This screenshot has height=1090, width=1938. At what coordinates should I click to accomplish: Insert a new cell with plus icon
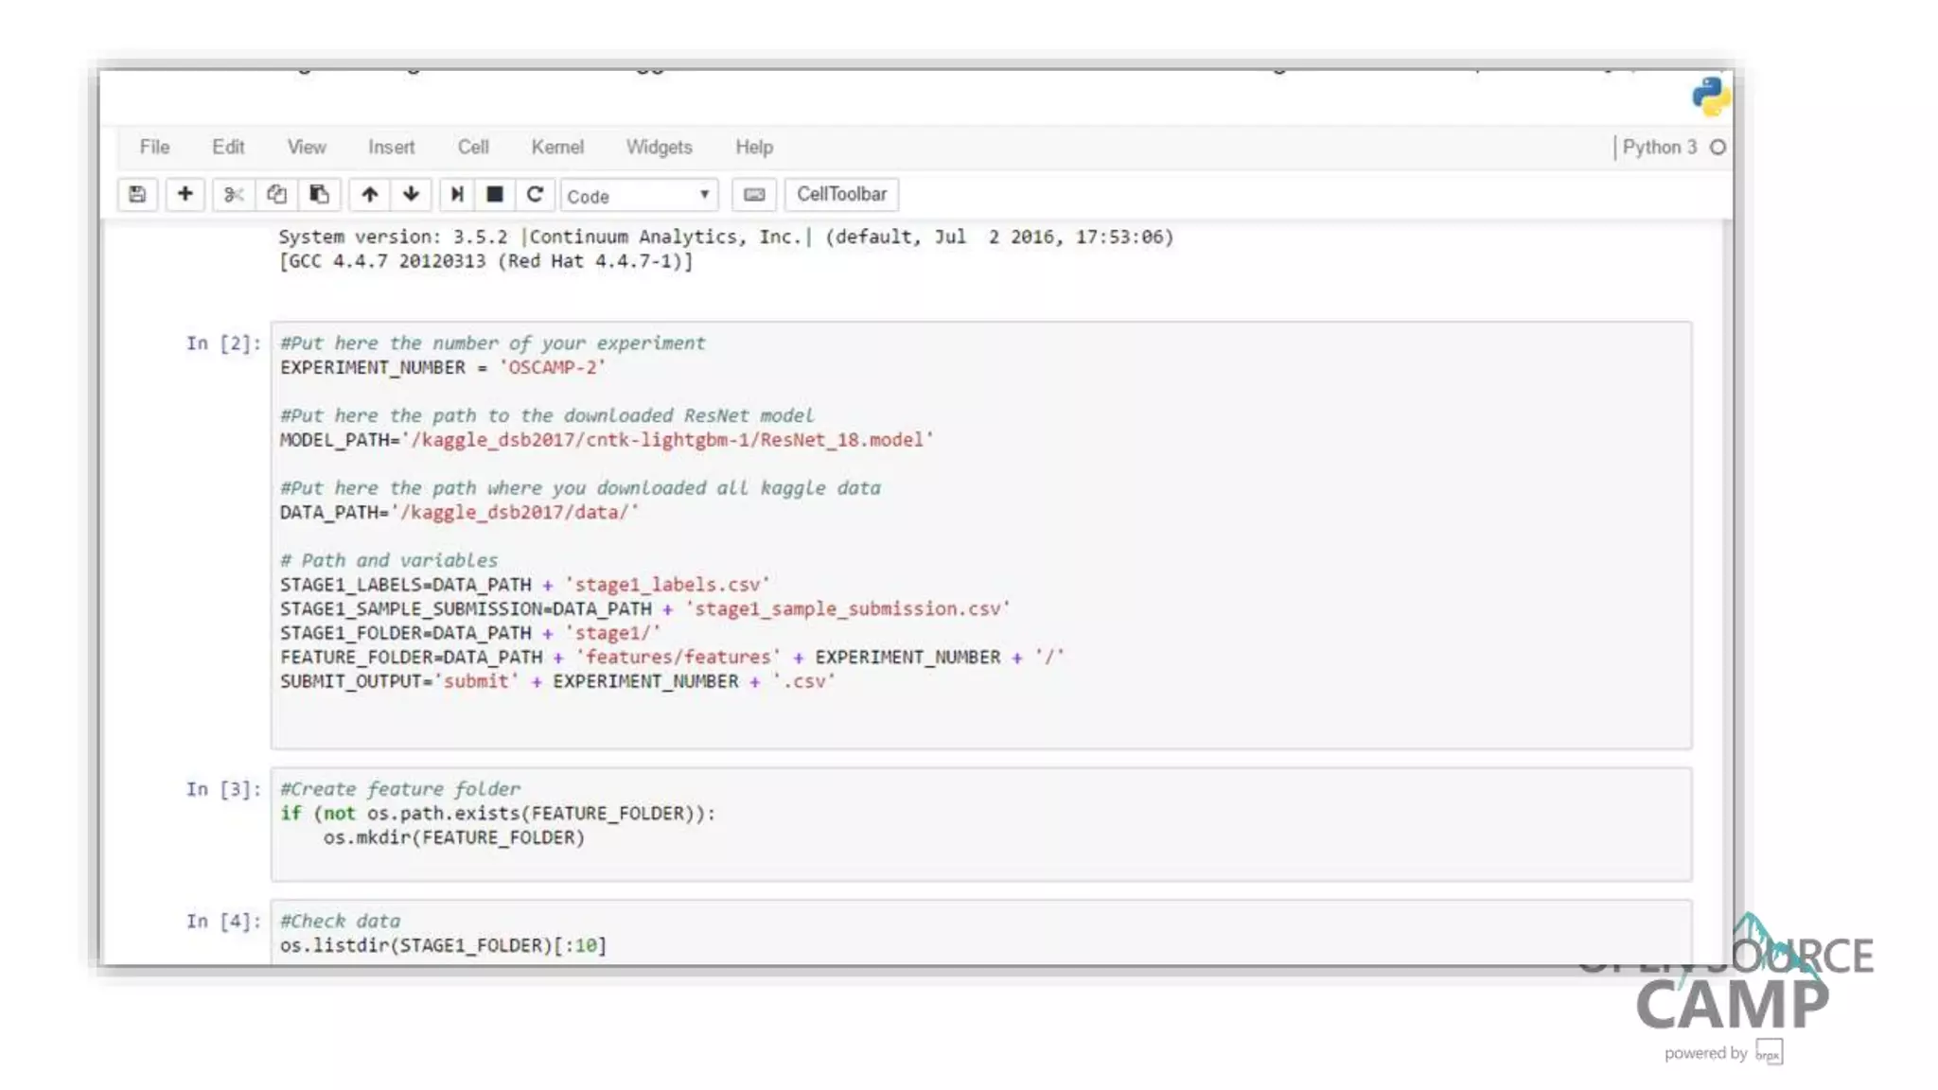click(185, 194)
